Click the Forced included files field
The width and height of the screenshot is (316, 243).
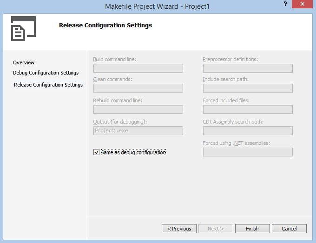click(x=248, y=110)
